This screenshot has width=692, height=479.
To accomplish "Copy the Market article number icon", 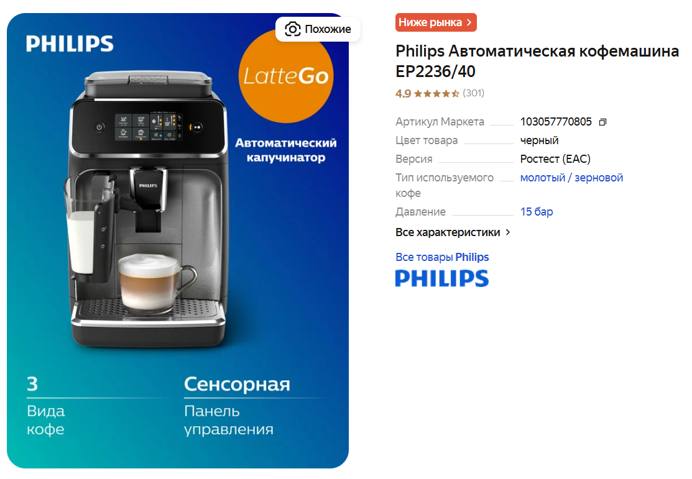I will click(x=602, y=122).
